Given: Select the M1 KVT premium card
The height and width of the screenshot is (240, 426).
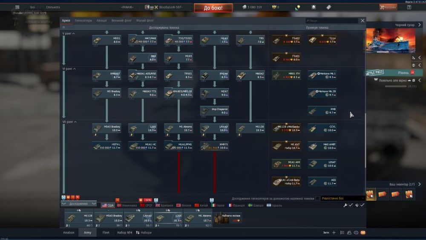Looking at the screenshot, I should click(x=286, y=146).
